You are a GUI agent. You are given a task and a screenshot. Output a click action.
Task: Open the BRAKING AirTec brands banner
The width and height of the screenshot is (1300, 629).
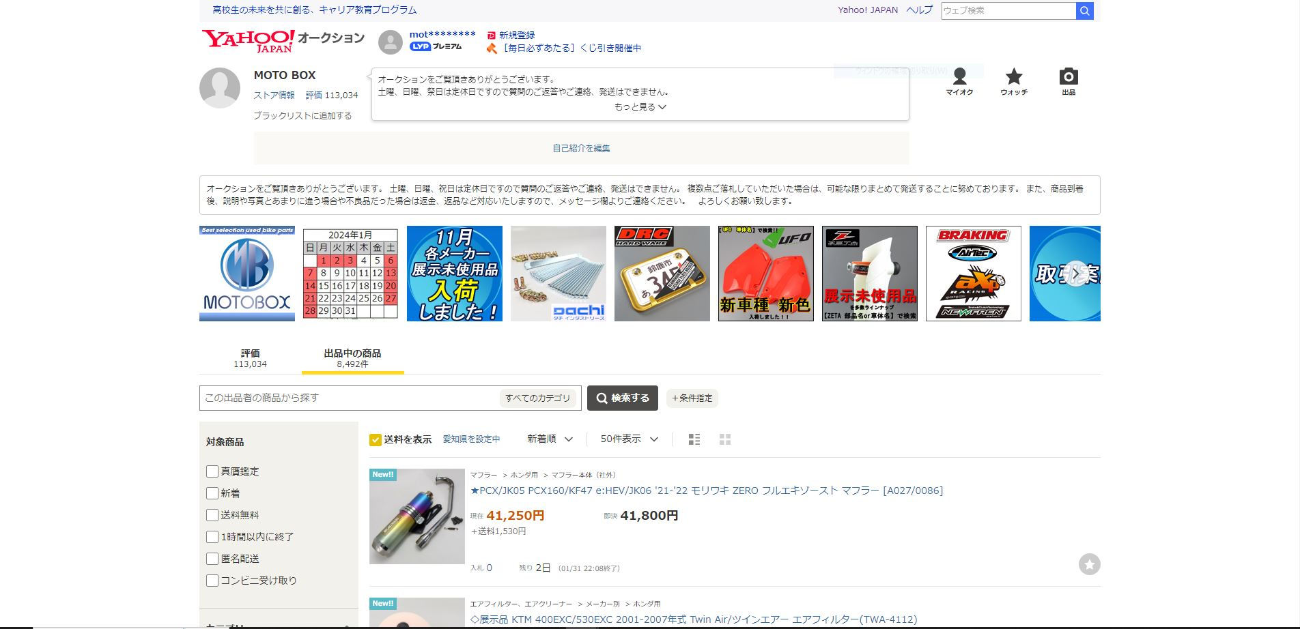tap(974, 274)
